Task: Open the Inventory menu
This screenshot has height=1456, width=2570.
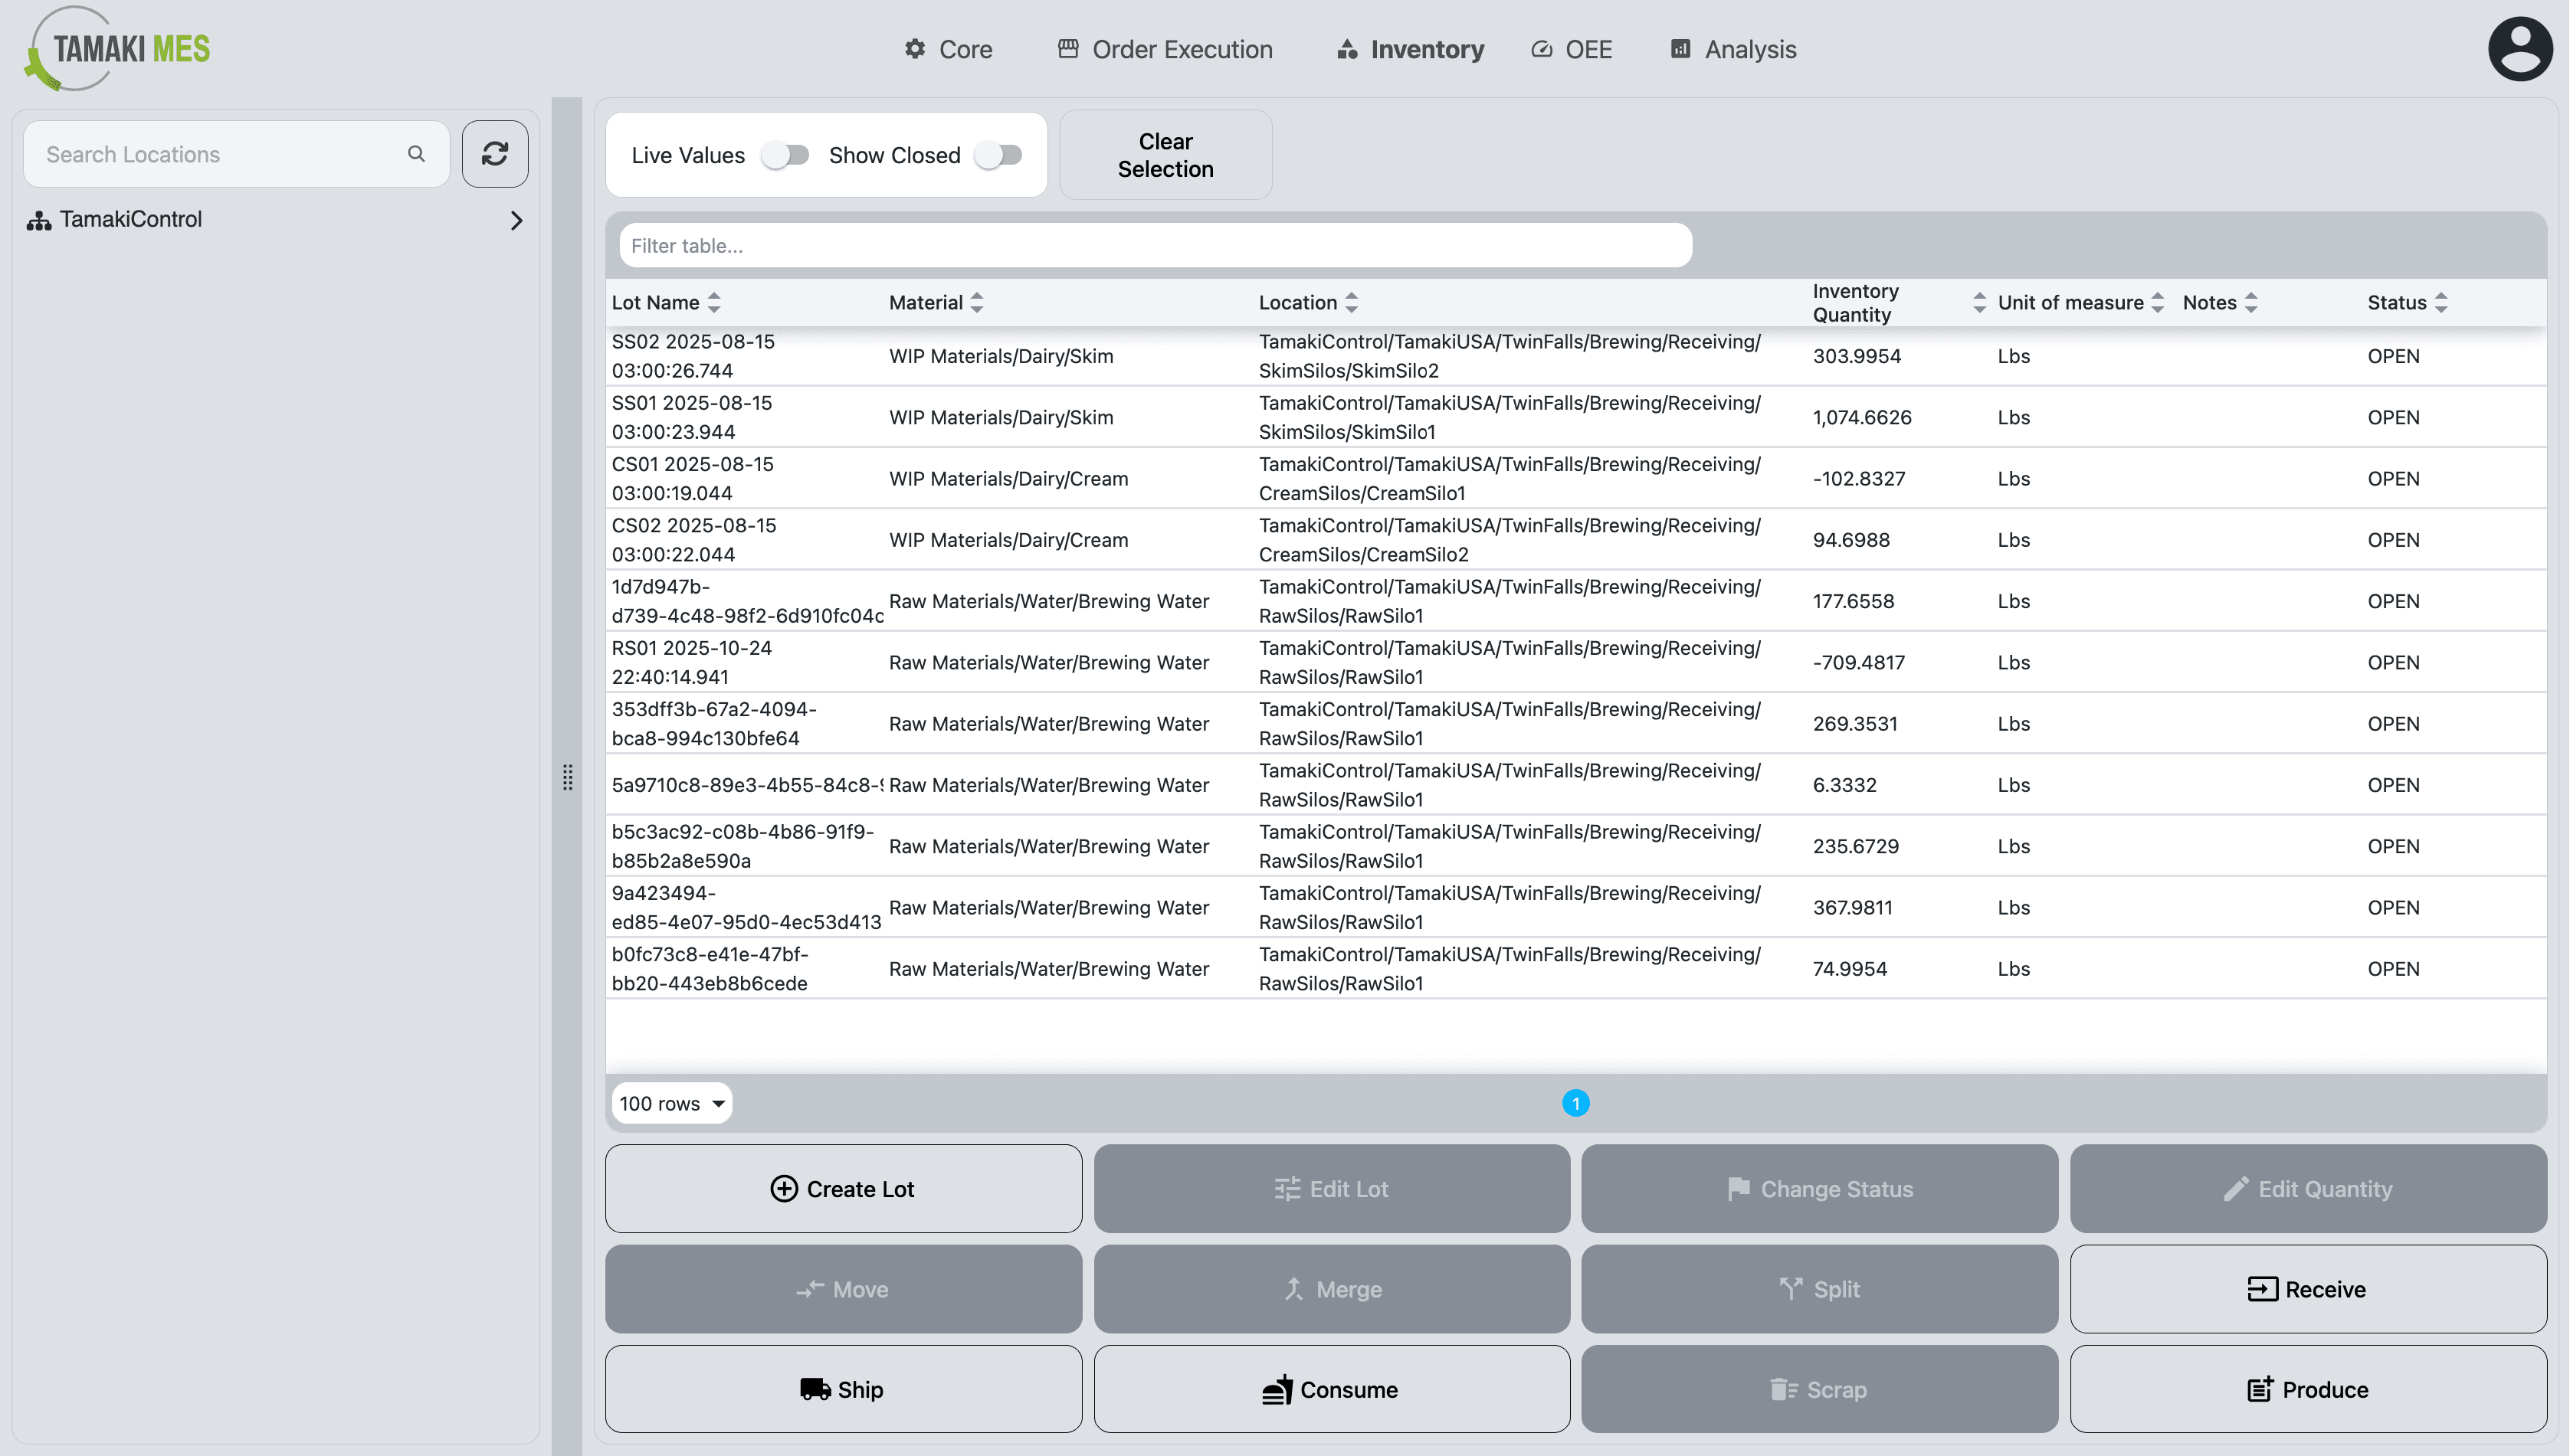Action: click(1411, 49)
